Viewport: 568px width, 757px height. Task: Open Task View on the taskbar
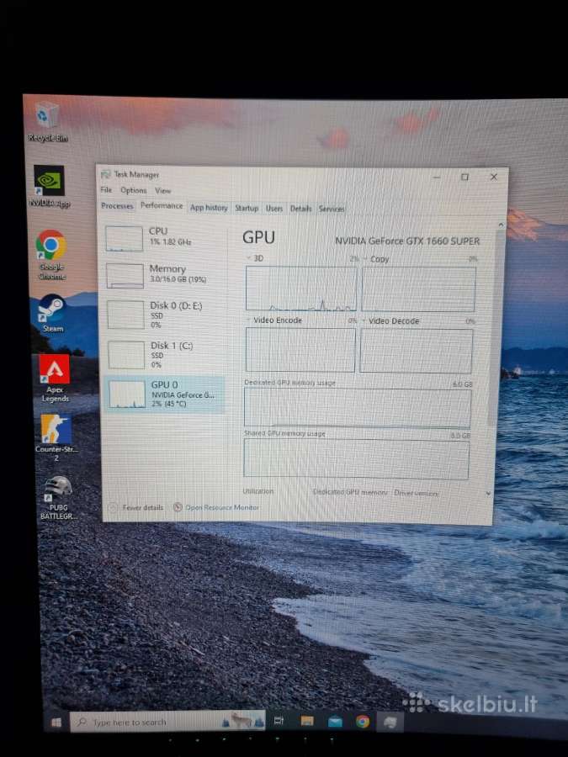[x=279, y=722]
